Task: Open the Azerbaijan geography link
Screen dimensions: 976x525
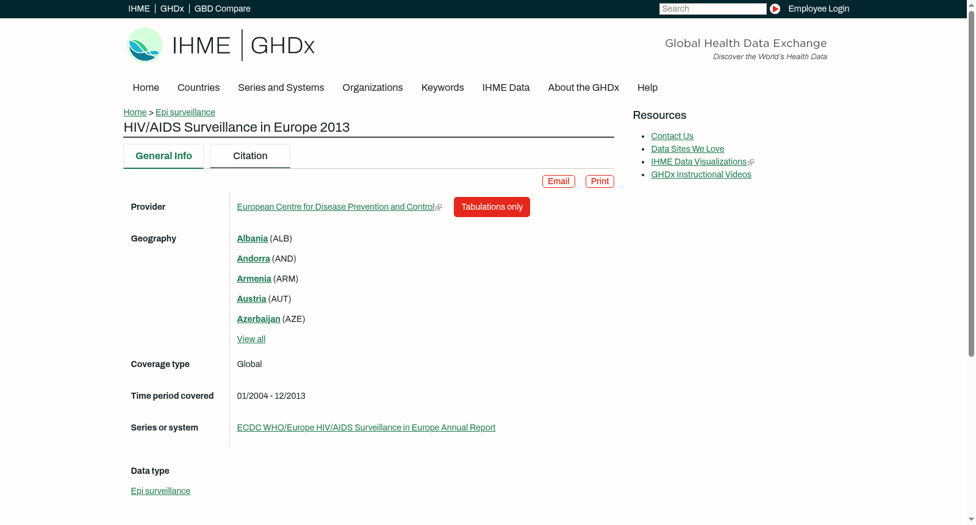Action: tap(259, 319)
